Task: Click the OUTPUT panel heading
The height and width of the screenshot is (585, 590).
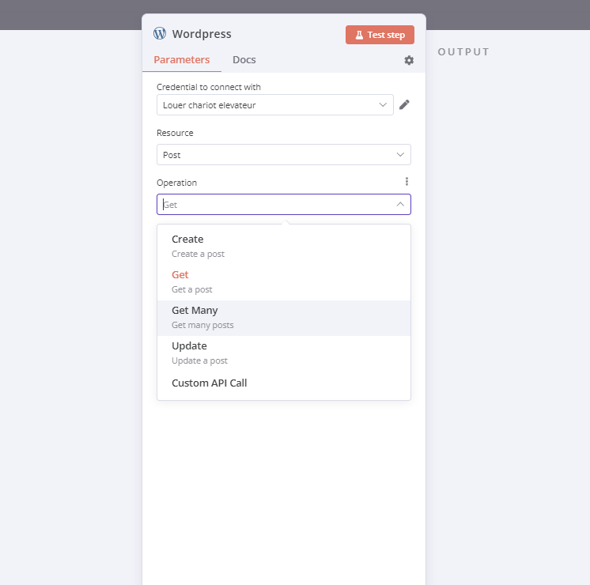Action: (463, 52)
